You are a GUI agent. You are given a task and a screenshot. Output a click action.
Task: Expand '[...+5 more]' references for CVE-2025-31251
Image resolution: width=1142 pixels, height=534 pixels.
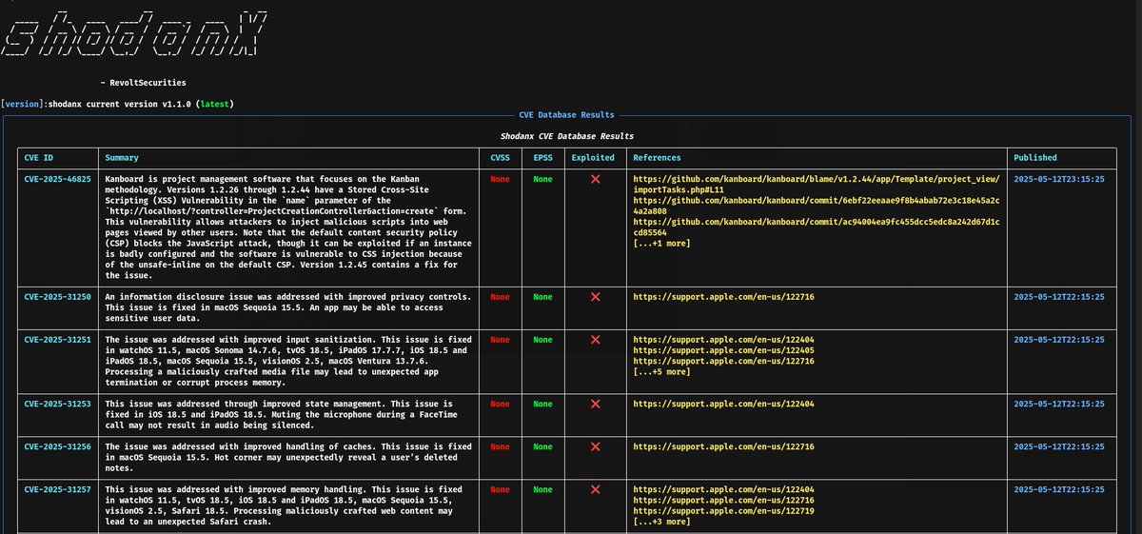tap(661, 372)
